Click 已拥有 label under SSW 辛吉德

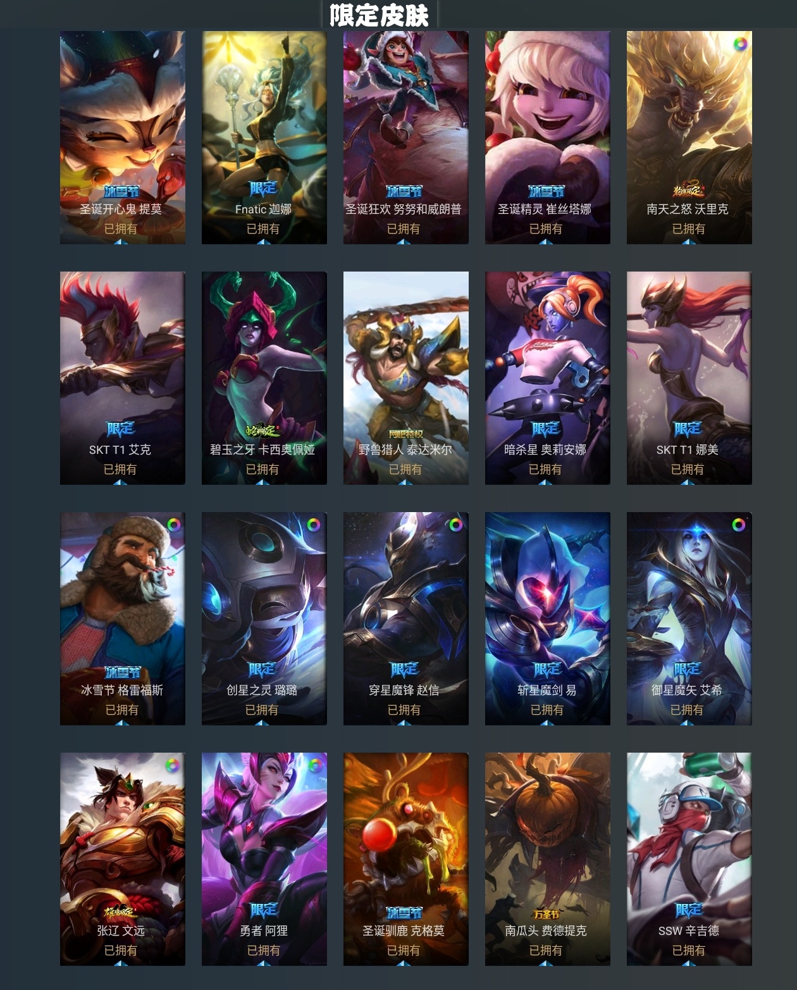click(688, 950)
